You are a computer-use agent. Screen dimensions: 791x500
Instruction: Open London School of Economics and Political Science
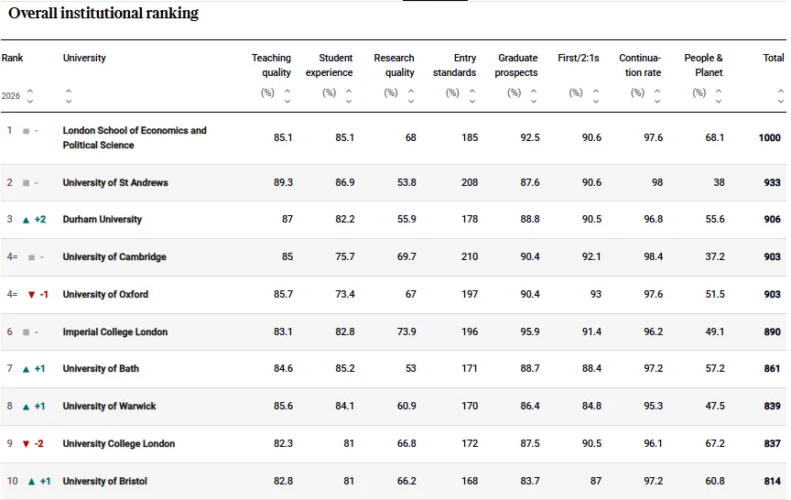click(135, 137)
